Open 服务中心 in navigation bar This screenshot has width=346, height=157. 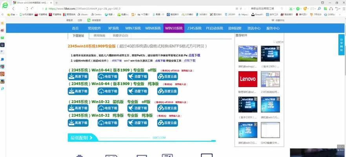pos(273,28)
